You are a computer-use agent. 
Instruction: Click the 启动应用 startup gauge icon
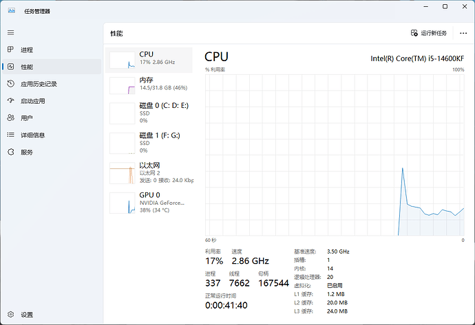(x=10, y=101)
